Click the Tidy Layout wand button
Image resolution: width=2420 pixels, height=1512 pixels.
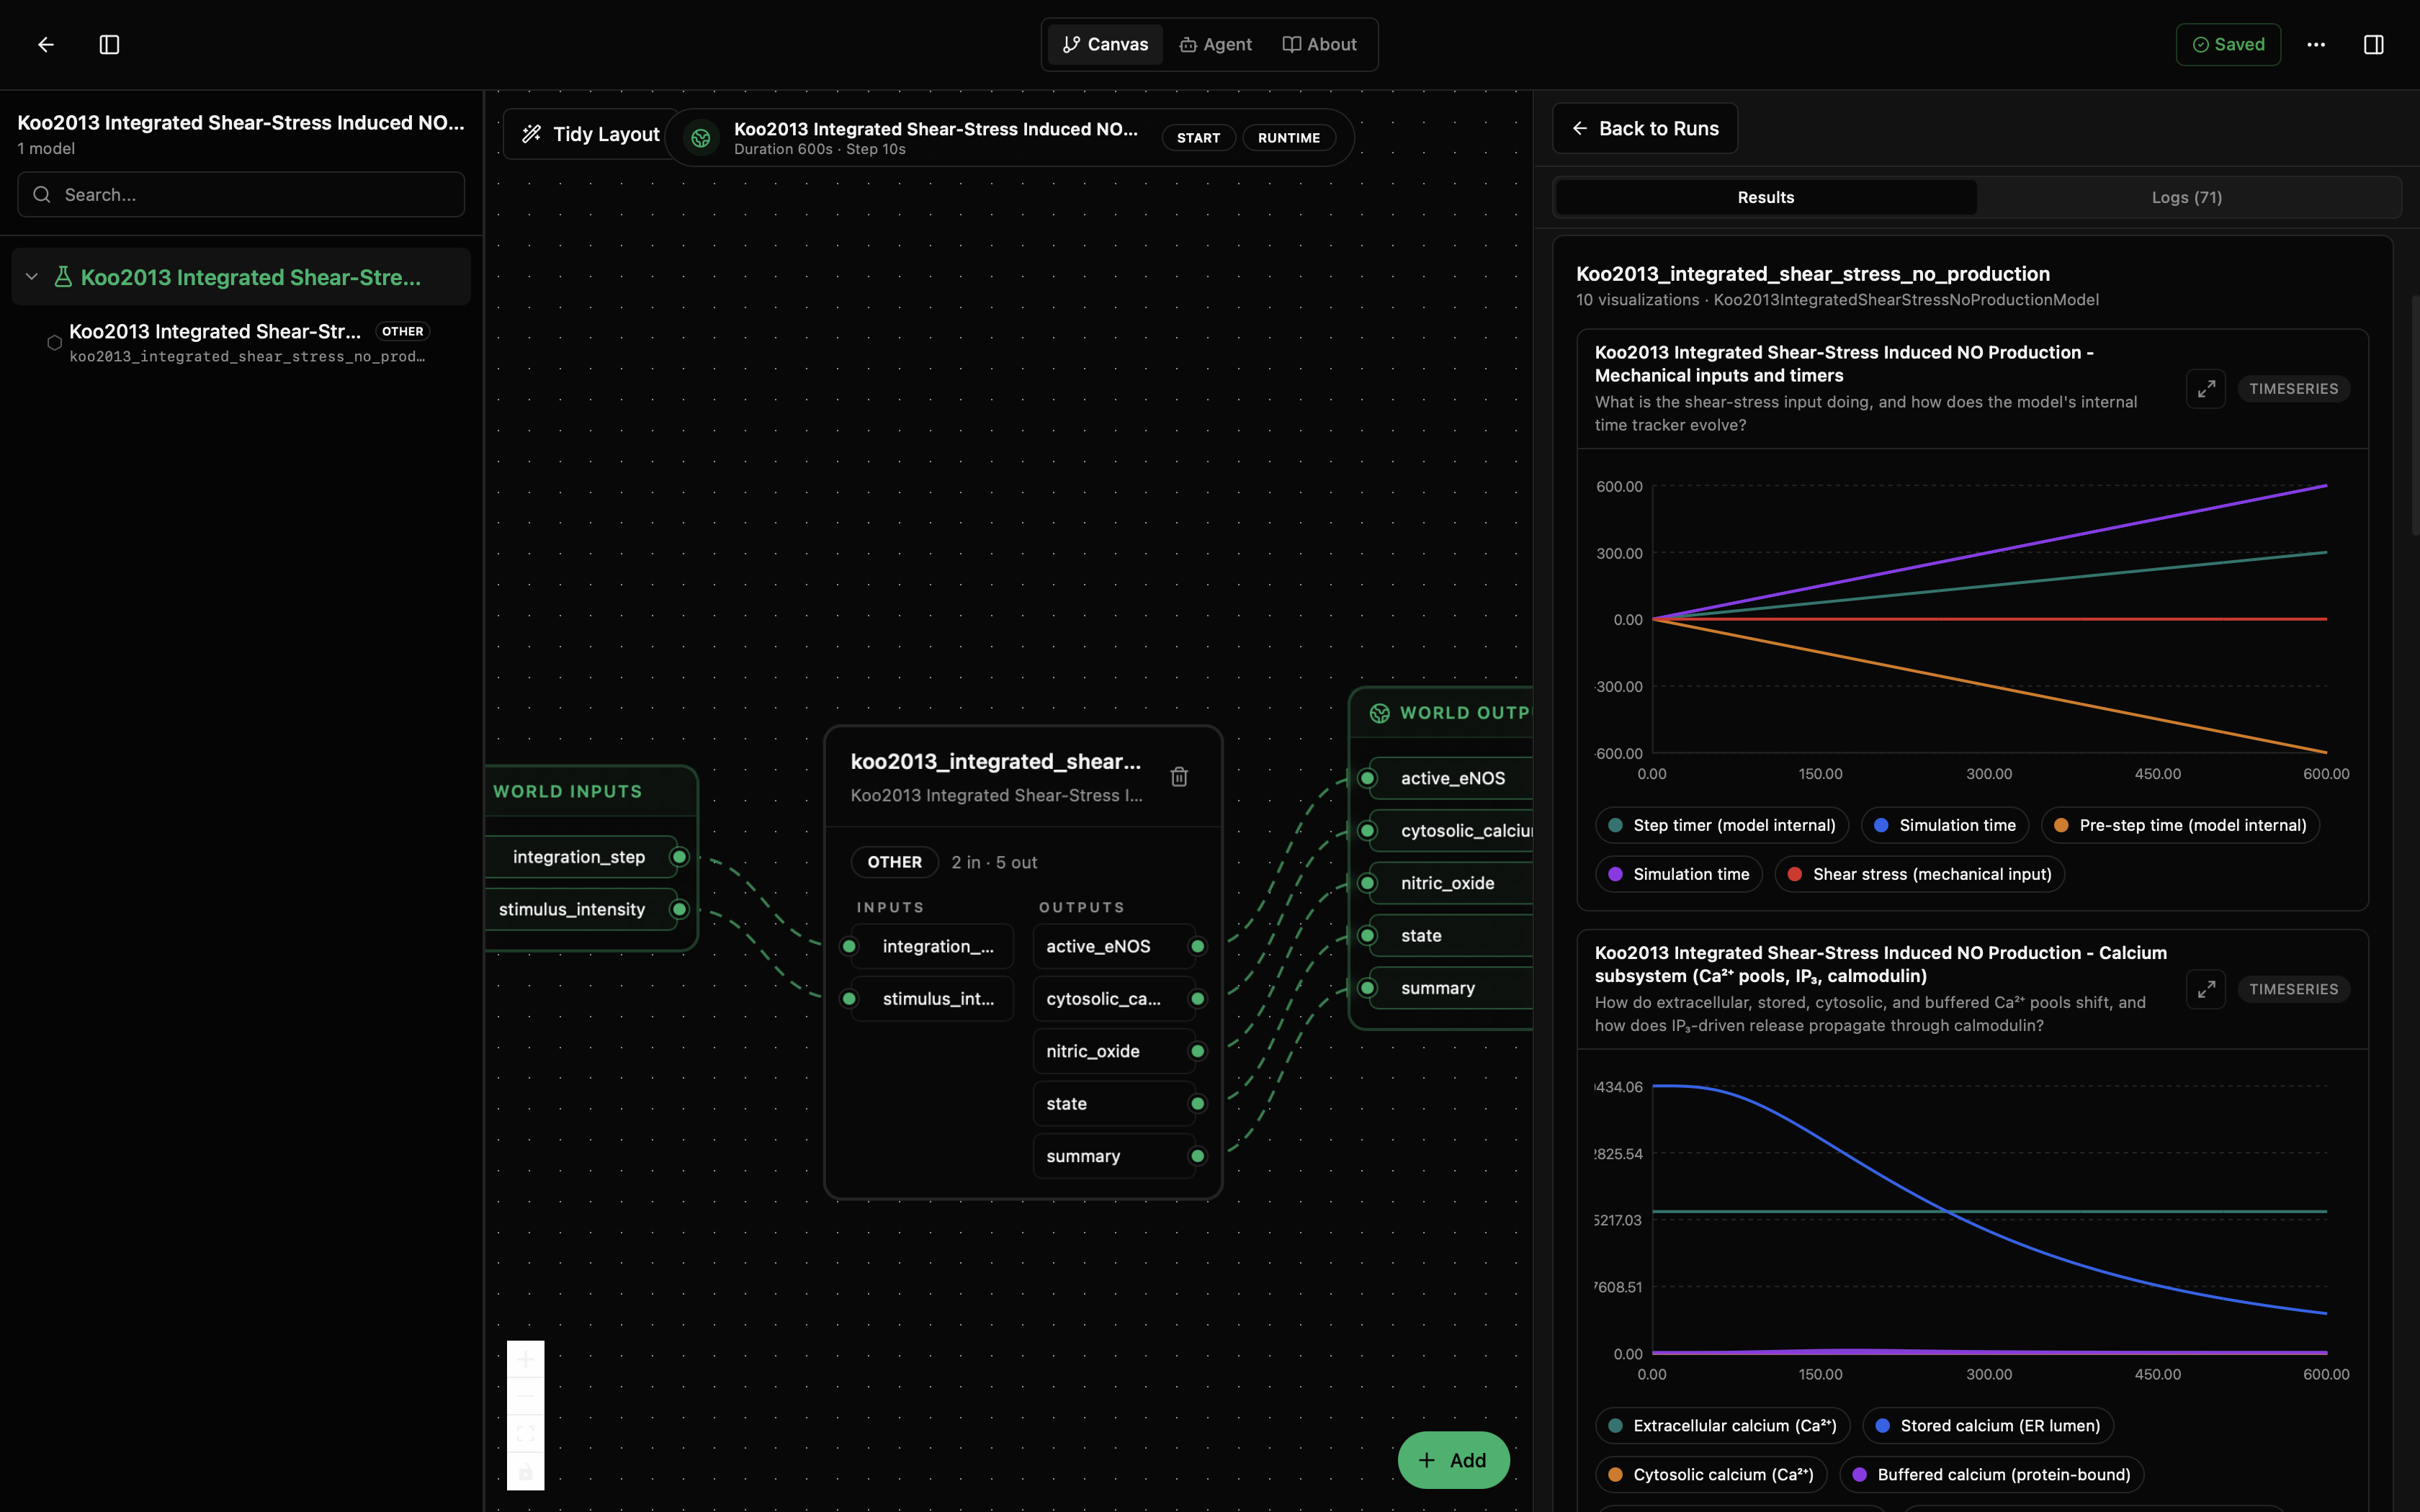tap(591, 134)
